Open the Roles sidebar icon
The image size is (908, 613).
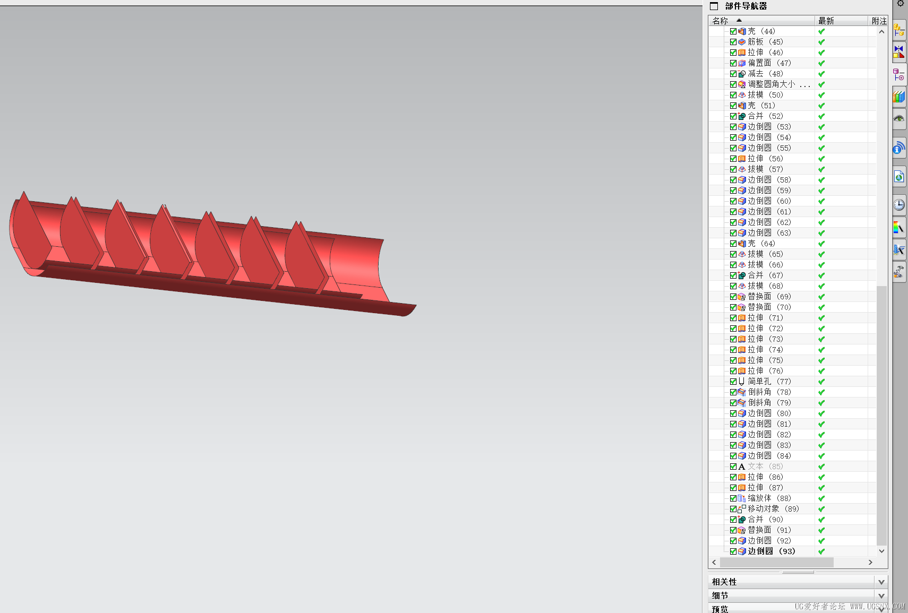(899, 272)
